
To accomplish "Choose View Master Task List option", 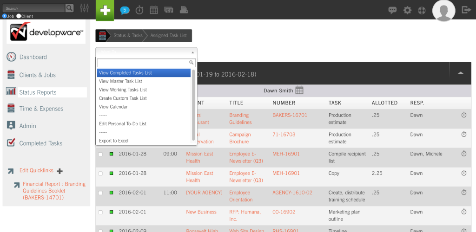I will 144,81.
